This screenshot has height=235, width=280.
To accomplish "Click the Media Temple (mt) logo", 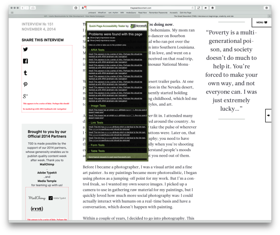I will [37, 209].
